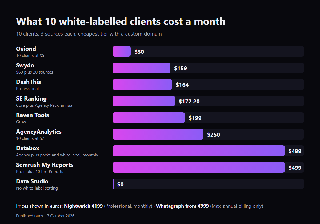The width and height of the screenshot is (320, 224).
Task: Click the Semrush My Reports bar
Action: click(199, 167)
